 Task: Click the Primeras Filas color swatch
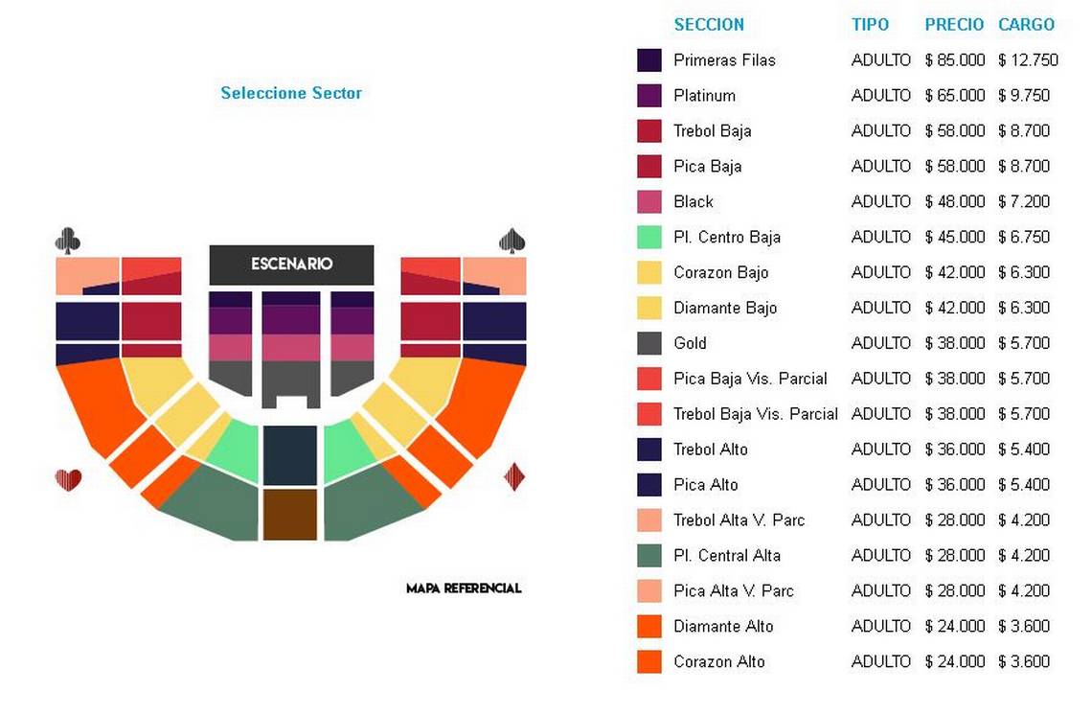coord(649,60)
